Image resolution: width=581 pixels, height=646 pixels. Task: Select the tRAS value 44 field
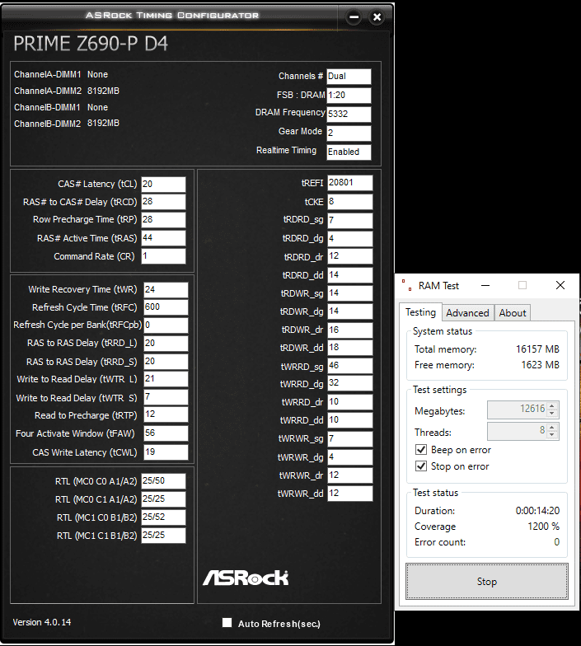point(163,238)
